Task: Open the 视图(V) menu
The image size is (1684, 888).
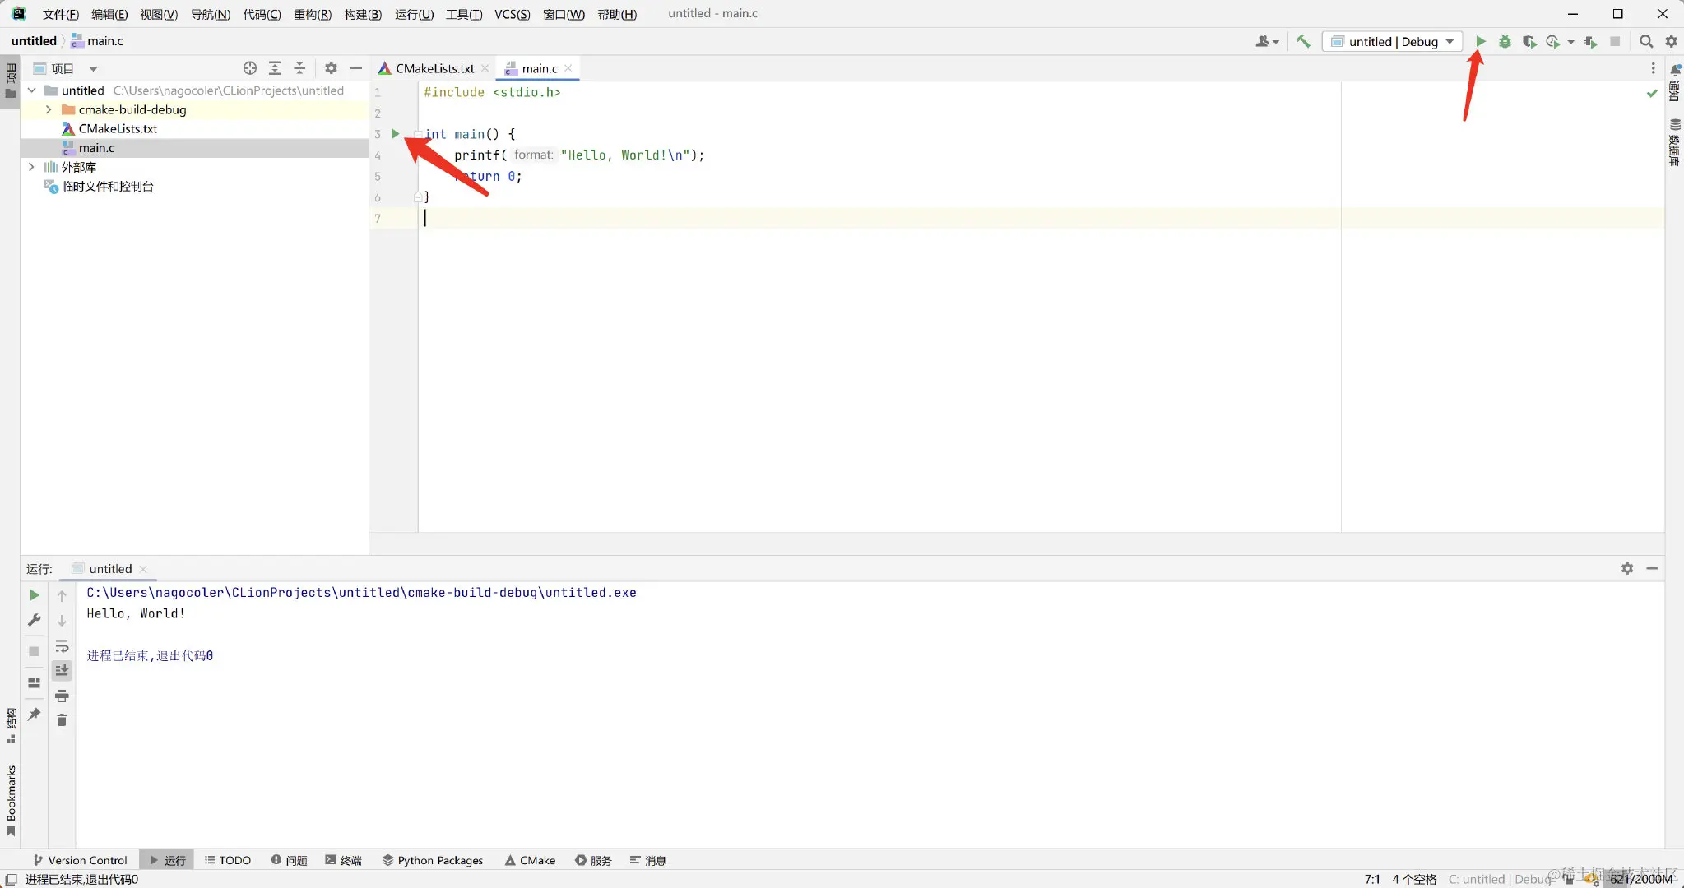Action: click(159, 14)
